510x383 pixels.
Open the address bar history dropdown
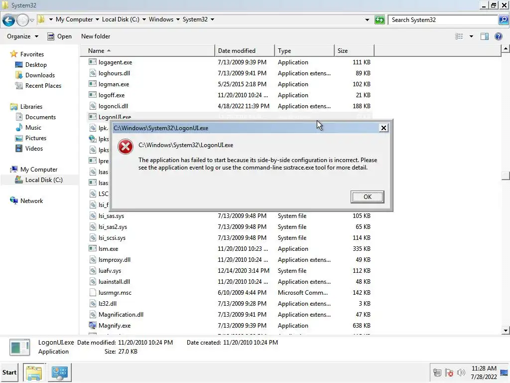(x=367, y=20)
